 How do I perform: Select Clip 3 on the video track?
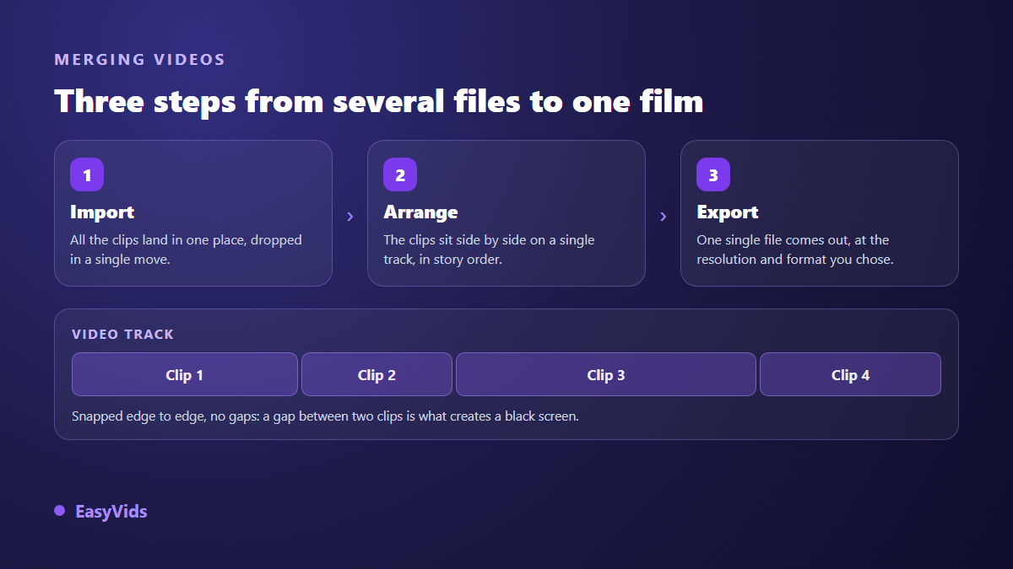click(x=606, y=374)
